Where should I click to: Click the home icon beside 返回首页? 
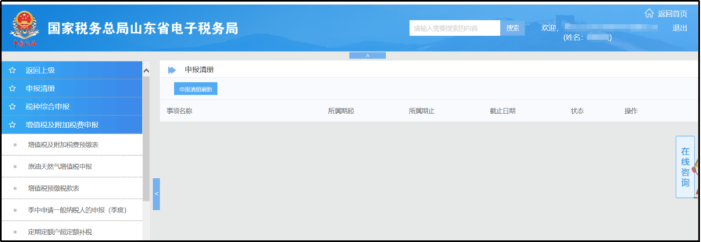(649, 14)
